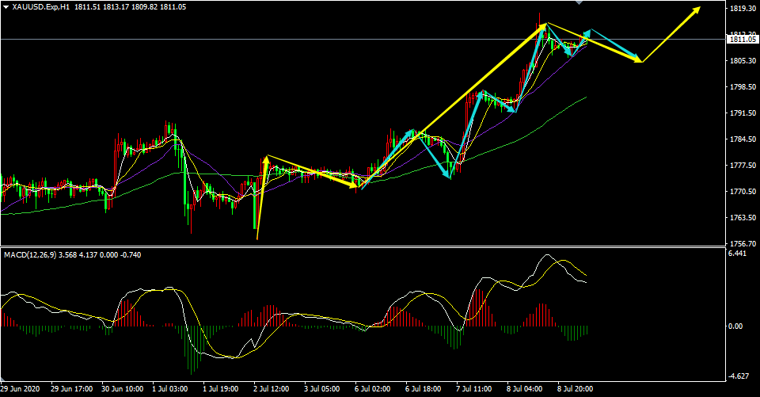Click the 1784.50 price scale label

(x=743, y=139)
